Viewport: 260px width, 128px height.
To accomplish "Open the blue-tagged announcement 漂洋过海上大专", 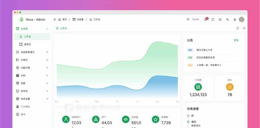I will coord(204,50).
